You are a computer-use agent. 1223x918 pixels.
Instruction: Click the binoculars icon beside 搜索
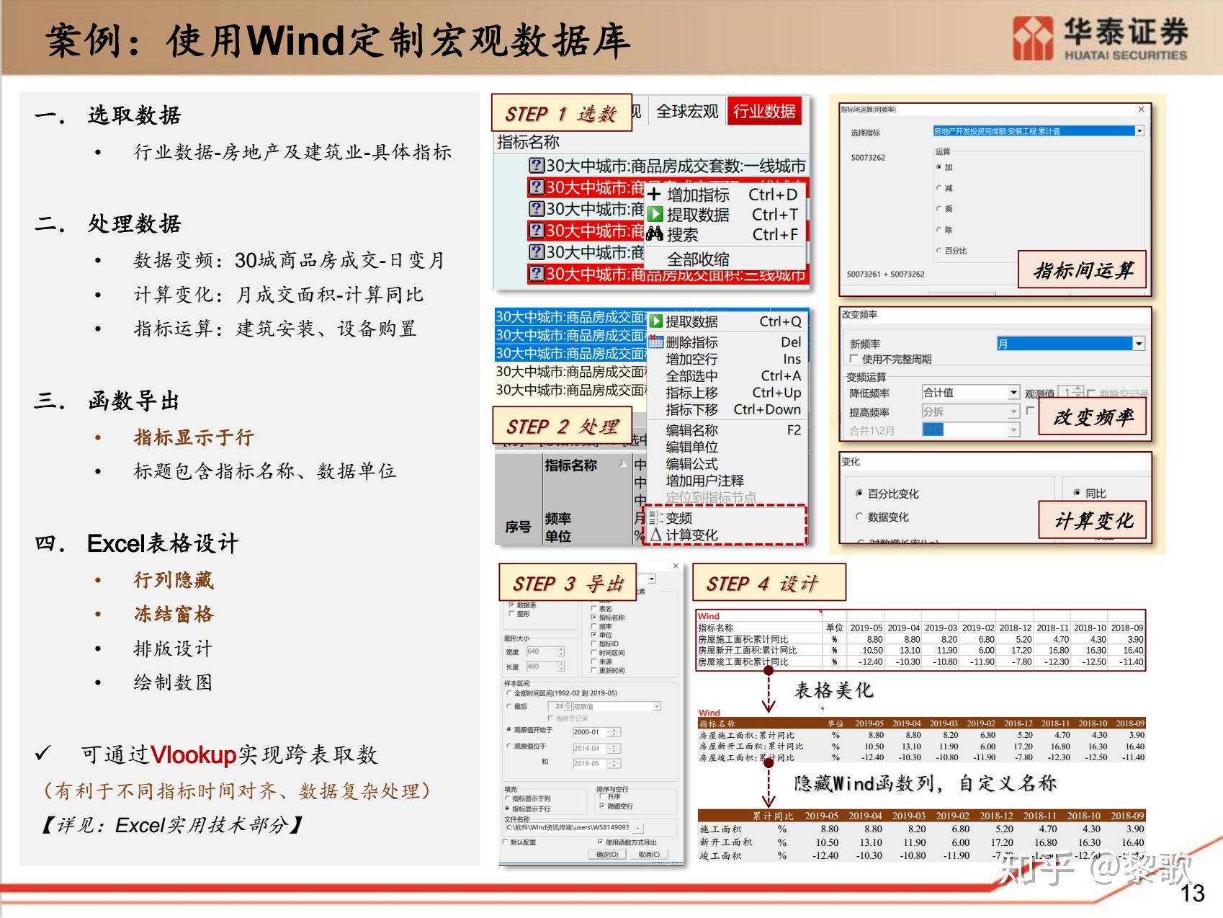(x=654, y=234)
